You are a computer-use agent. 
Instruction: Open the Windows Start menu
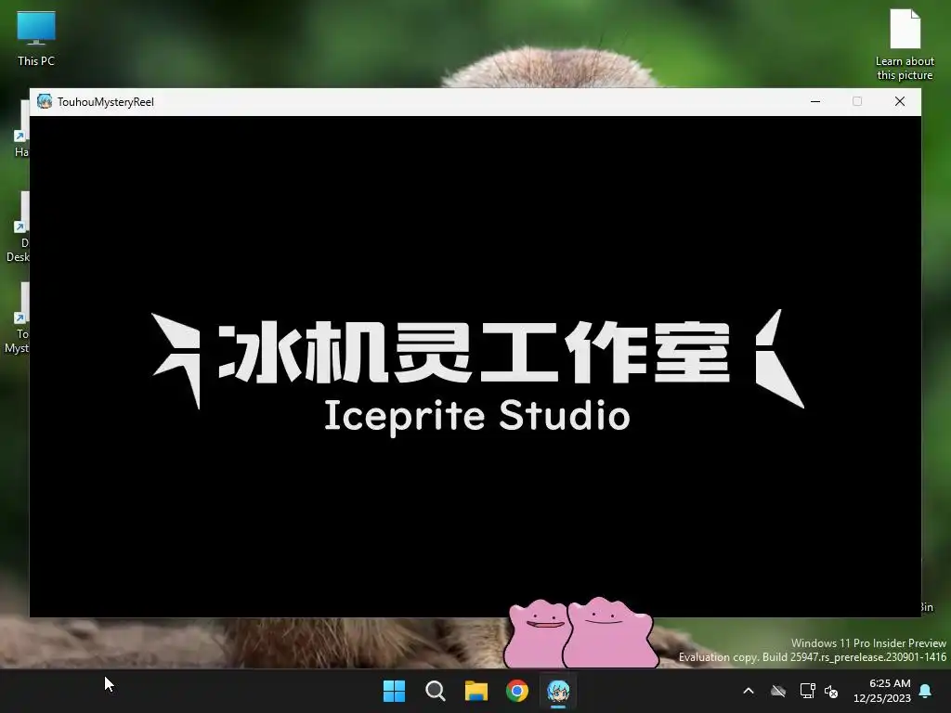(x=394, y=691)
